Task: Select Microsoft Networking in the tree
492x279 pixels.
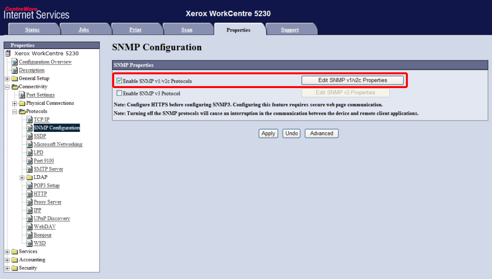Action: [58, 144]
